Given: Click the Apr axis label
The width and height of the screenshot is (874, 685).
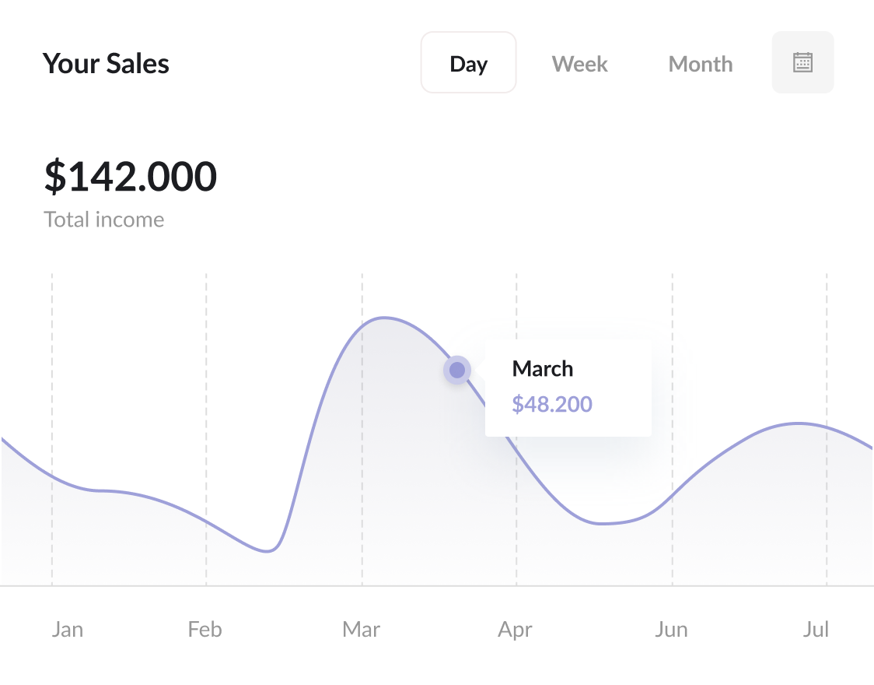Looking at the screenshot, I should 516,629.
